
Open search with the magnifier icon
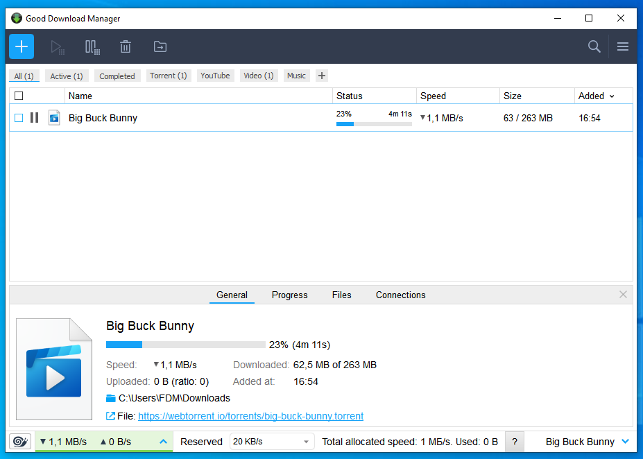pyautogui.click(x=594, y=46)
